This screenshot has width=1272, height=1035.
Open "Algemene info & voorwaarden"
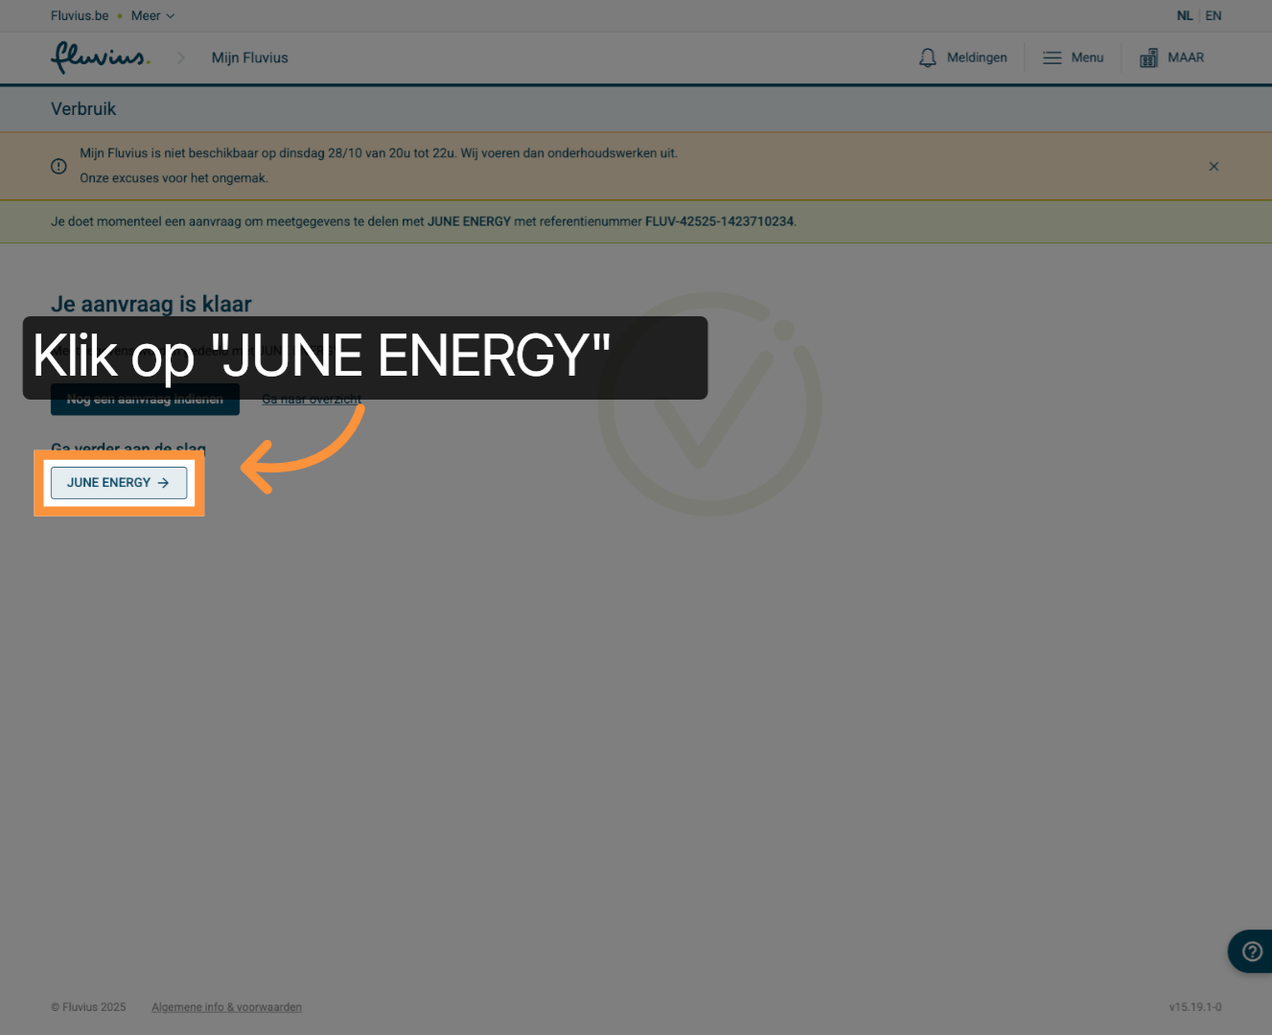pos(226,1006)
